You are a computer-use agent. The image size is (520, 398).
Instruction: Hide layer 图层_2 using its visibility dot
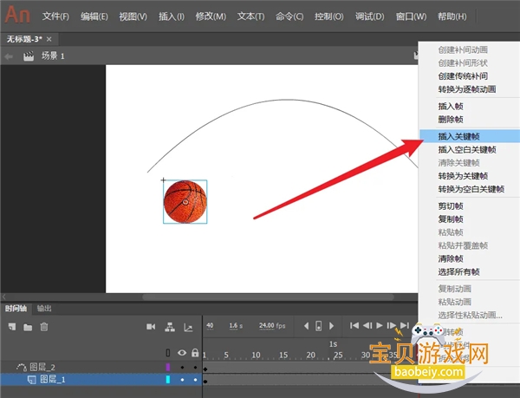[182, 367]
